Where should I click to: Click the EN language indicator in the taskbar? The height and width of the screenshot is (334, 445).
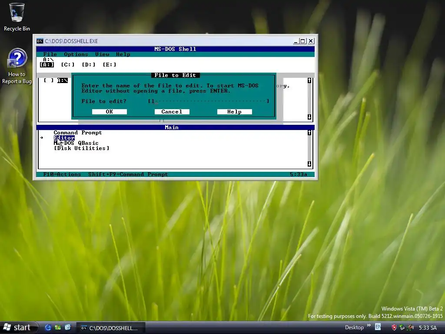tap(378, 327)
